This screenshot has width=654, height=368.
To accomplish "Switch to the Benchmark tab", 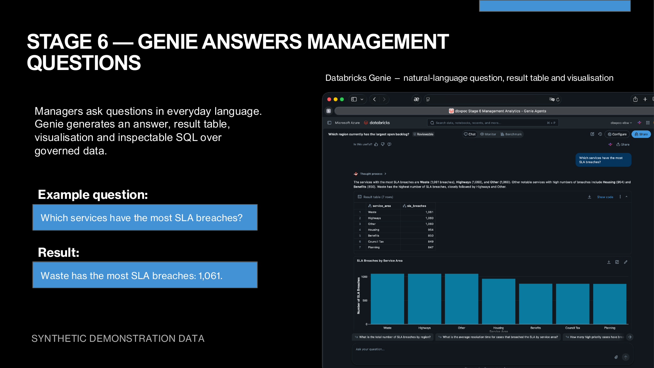I will pos(511,134).
